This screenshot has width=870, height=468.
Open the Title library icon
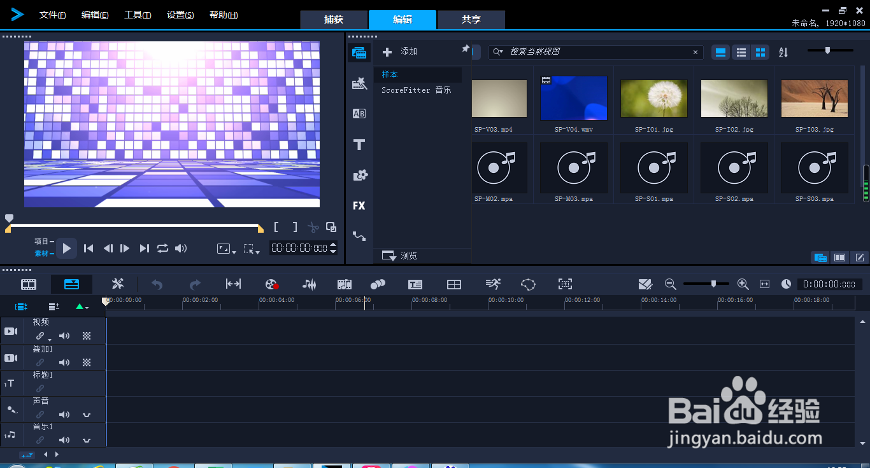(x=359, y=145)
